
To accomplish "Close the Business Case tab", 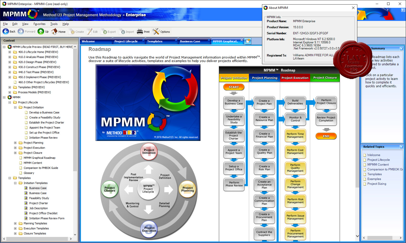I will (209, 40).
